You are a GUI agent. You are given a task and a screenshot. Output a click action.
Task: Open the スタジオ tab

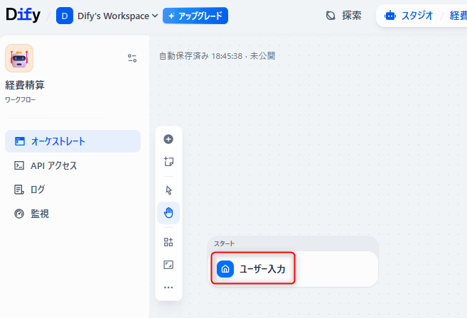tap(409, 16)
